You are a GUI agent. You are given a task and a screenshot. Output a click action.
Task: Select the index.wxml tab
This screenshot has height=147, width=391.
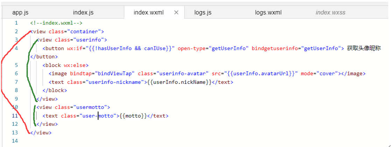(149, 13)
